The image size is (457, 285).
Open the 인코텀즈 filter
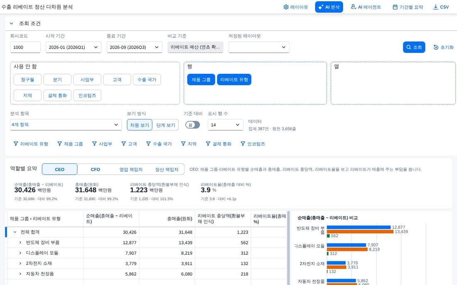[253, 144]
